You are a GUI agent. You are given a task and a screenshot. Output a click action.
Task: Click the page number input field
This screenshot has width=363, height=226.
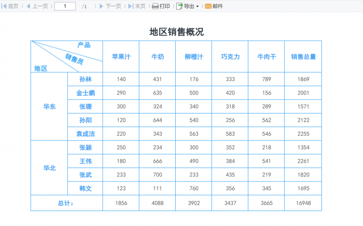[x=65, y=6]
